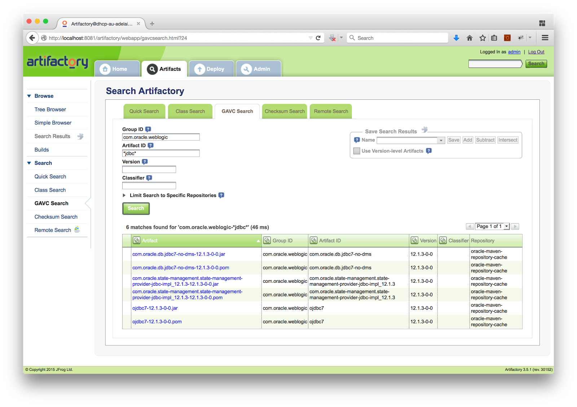Click the Log Out link
577x407 pixels.
pos(536,52)
